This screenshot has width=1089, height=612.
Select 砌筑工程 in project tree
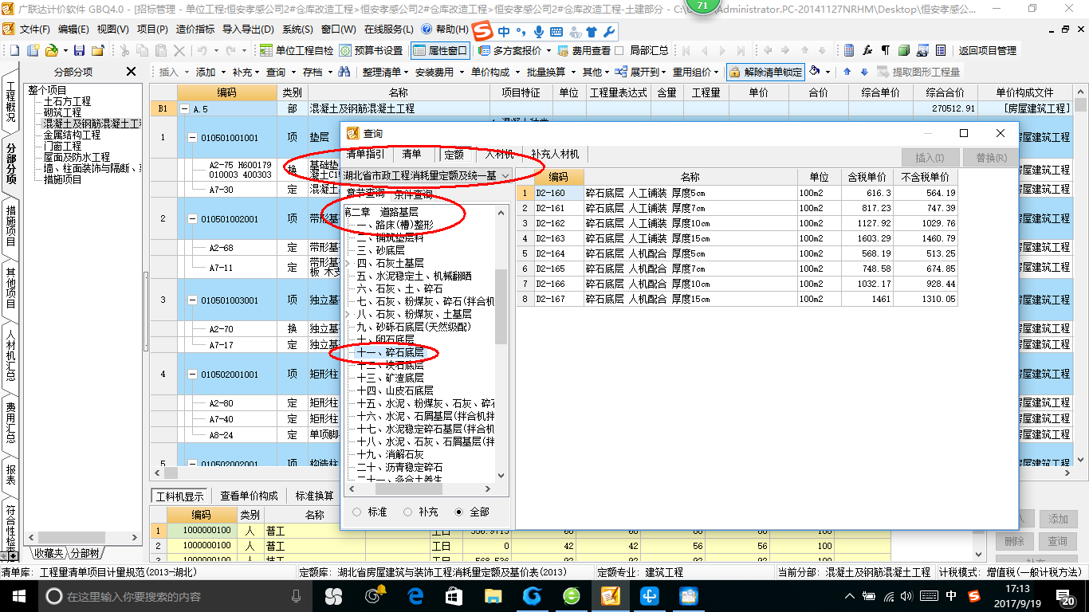pyautogui.click(x=62, y=113)
